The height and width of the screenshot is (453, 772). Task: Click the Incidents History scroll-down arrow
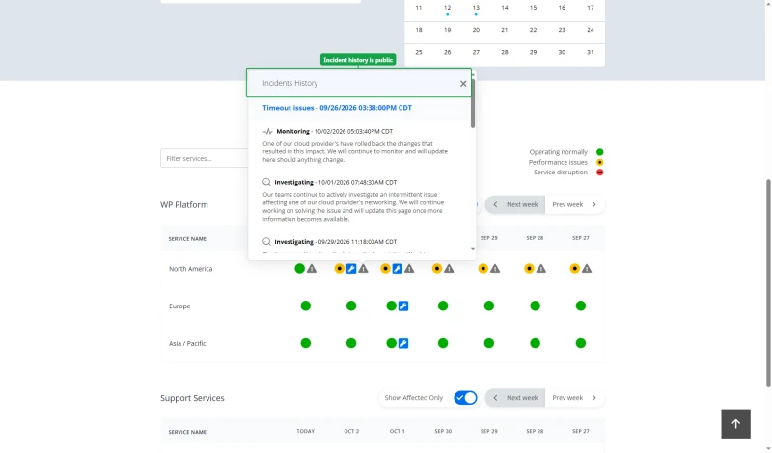[x=473, y=249]
